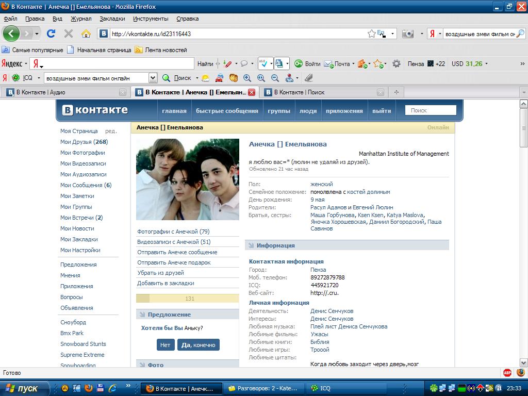
Task: Click the Нет button
Action: pos(166,345)
